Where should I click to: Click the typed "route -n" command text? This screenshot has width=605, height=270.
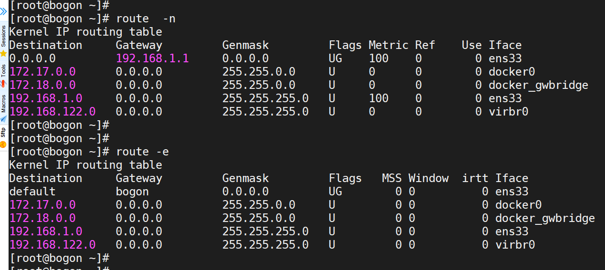tap(142, 19)
